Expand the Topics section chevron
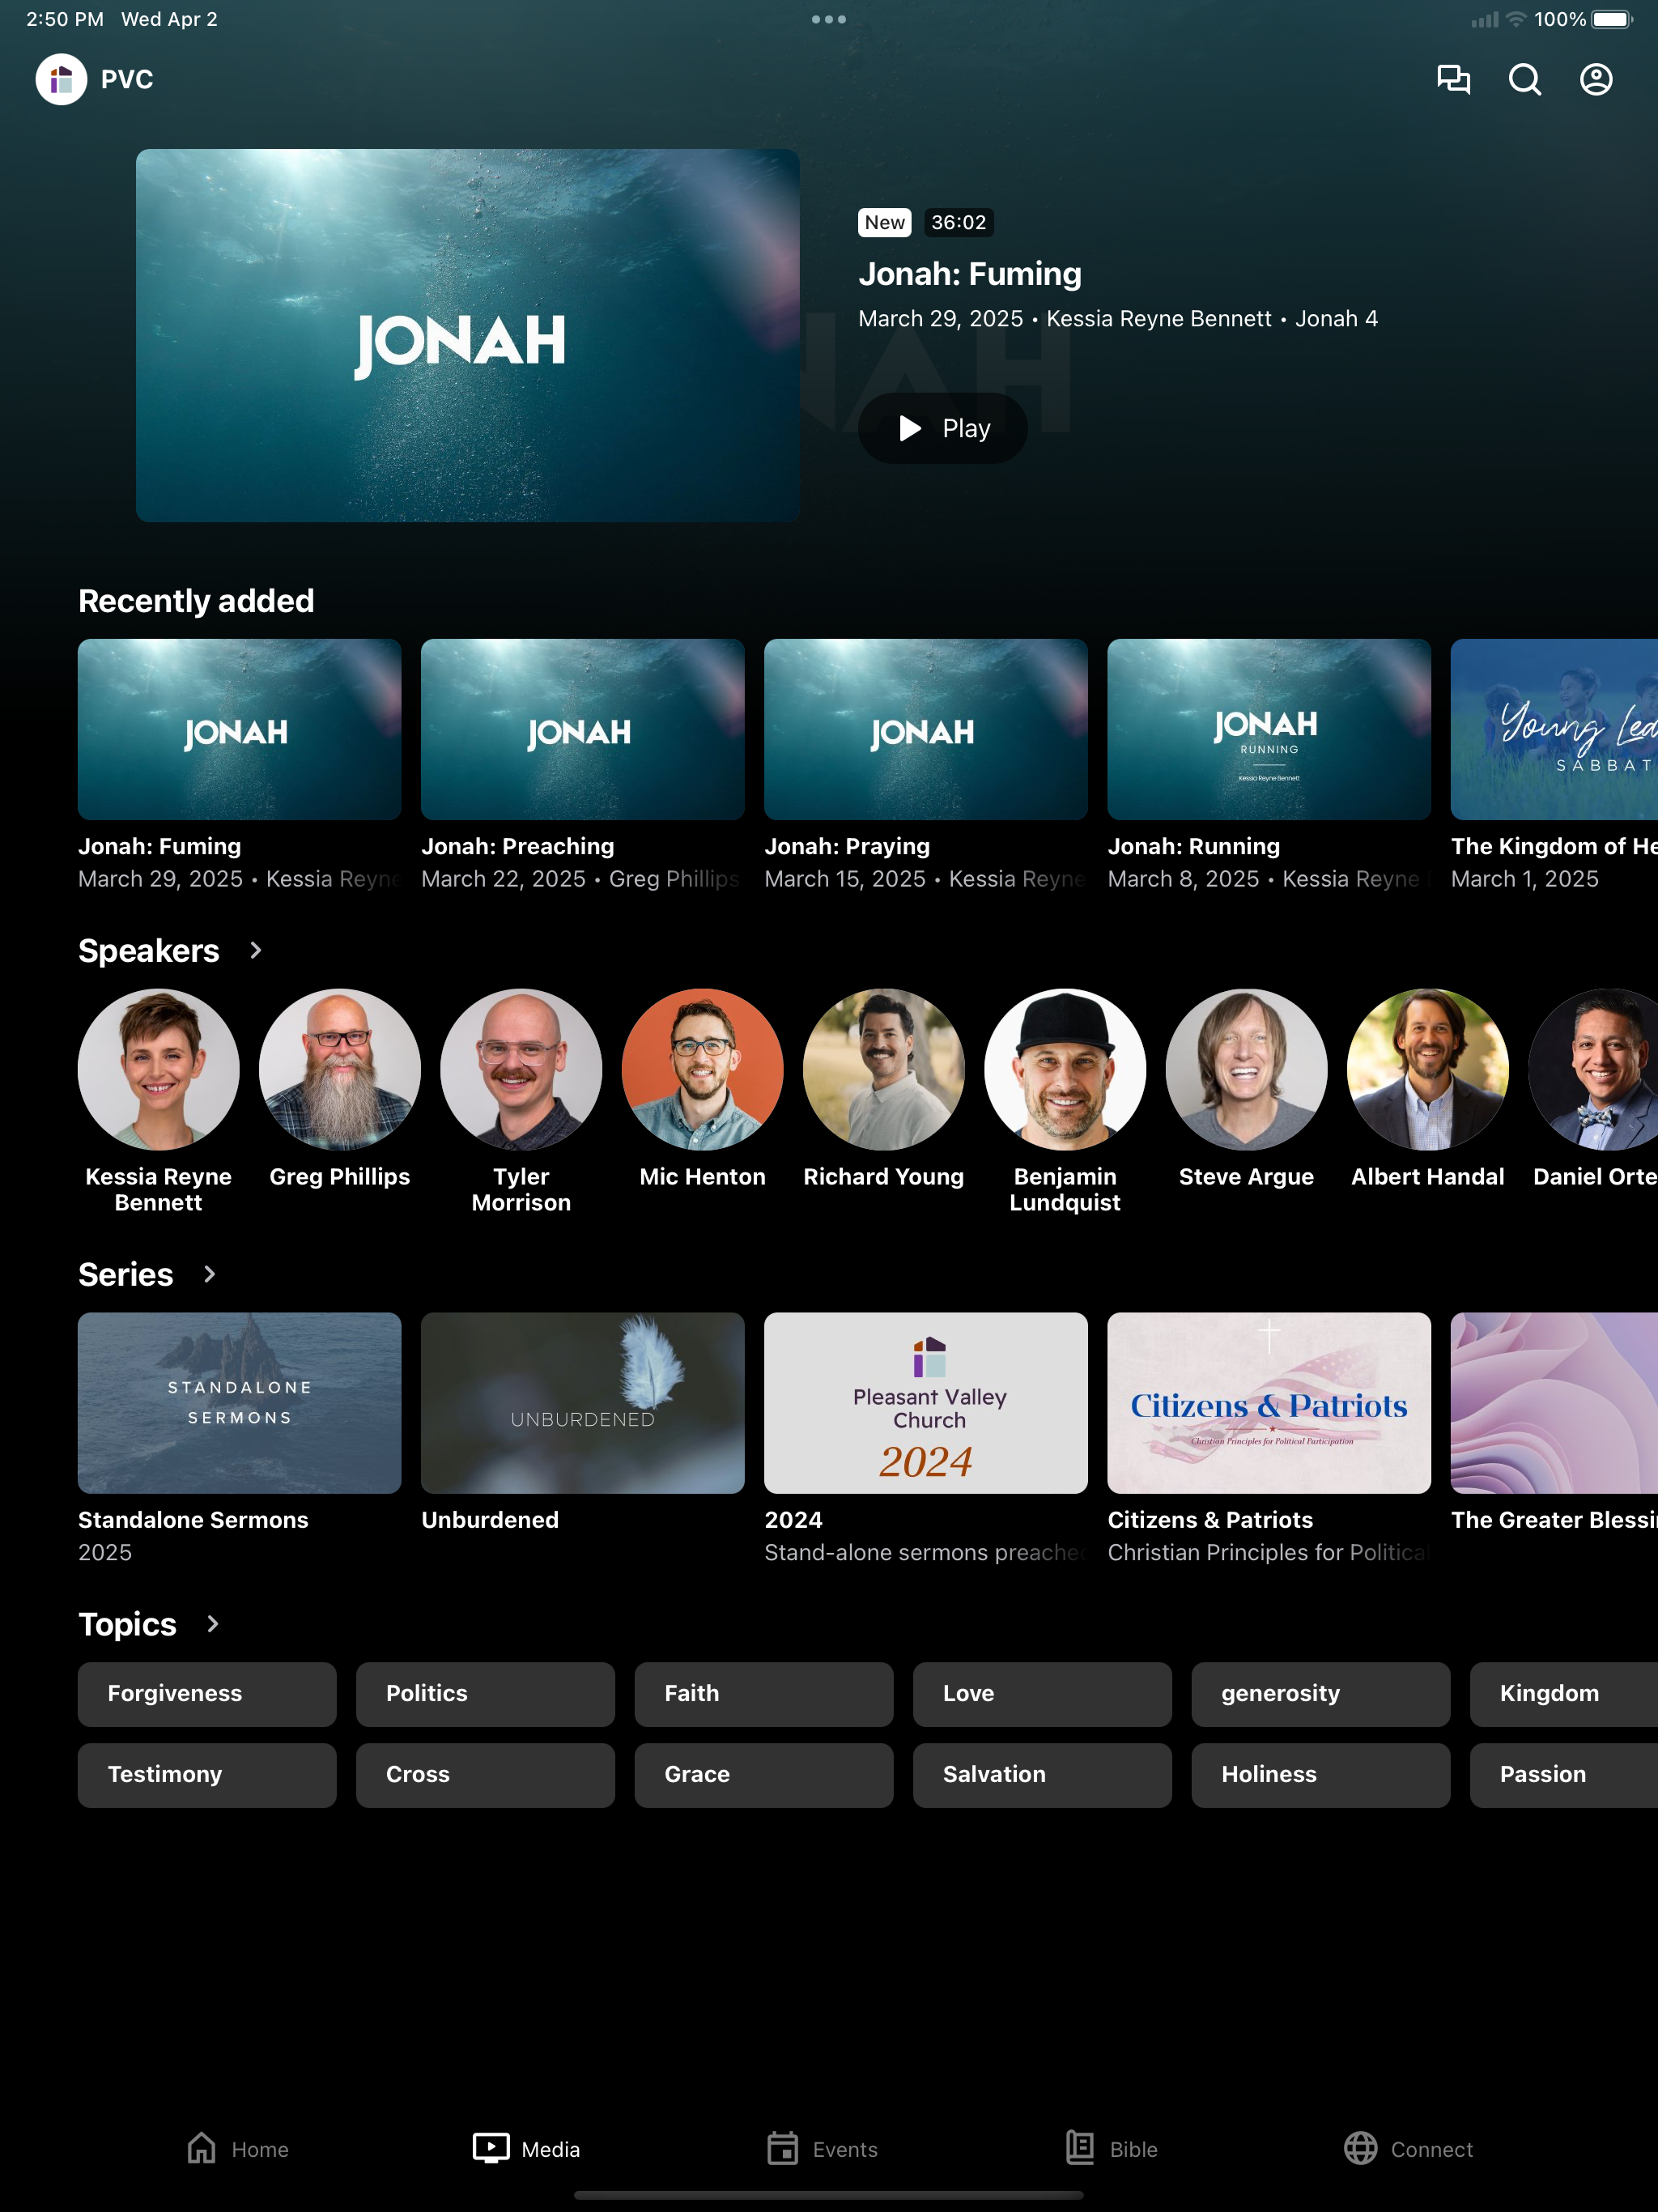This screenshot has width=1658, height=2212. [x=213, y=1624]
